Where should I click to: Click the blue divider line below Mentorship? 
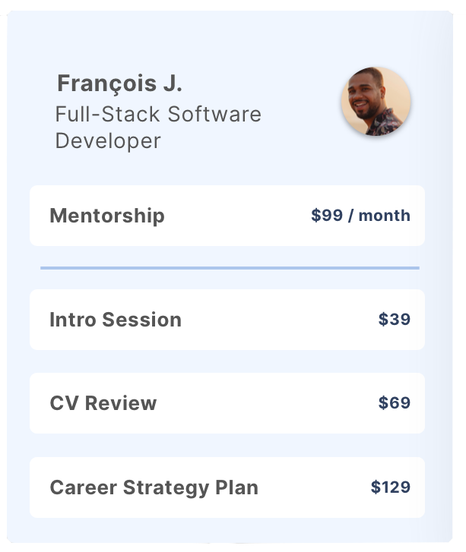click(230, 268)
